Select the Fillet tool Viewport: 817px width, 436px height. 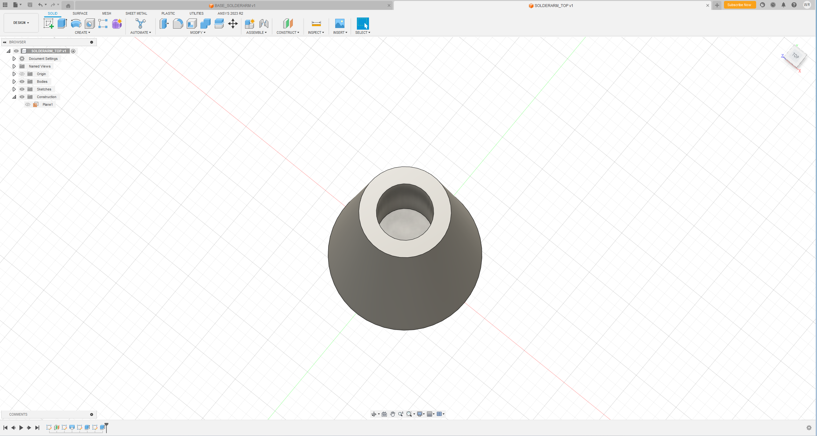pos(178,23)
